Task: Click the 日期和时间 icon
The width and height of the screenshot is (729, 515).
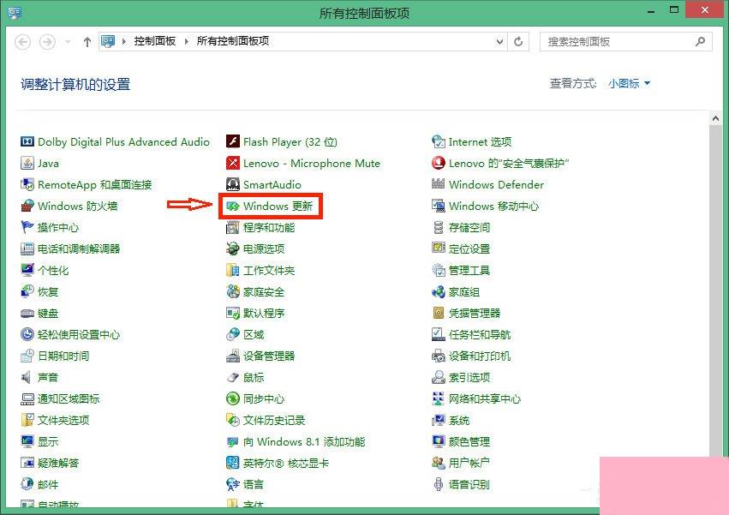Action: tap(27, 356)
